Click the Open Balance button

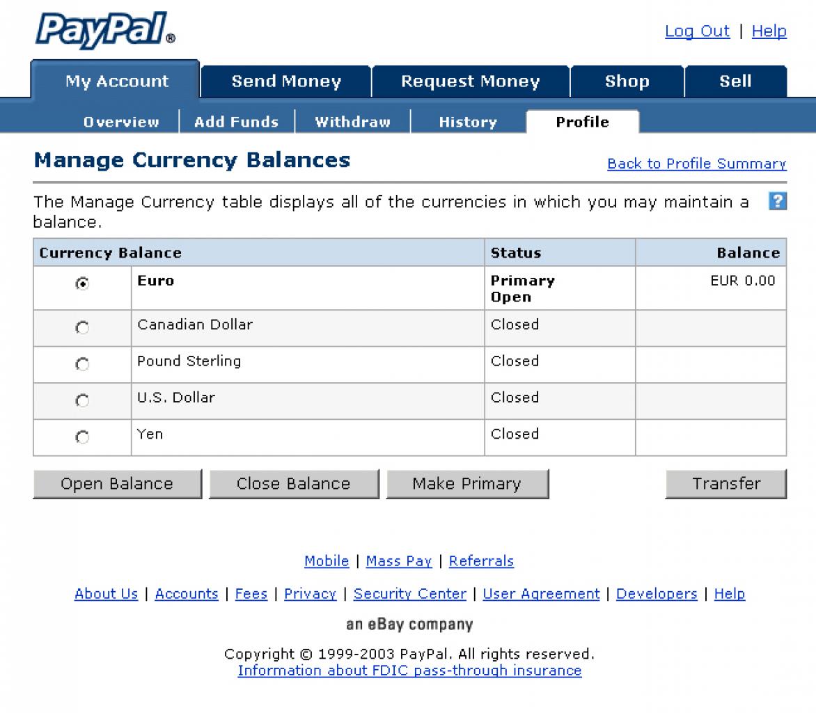pos(117,483)
